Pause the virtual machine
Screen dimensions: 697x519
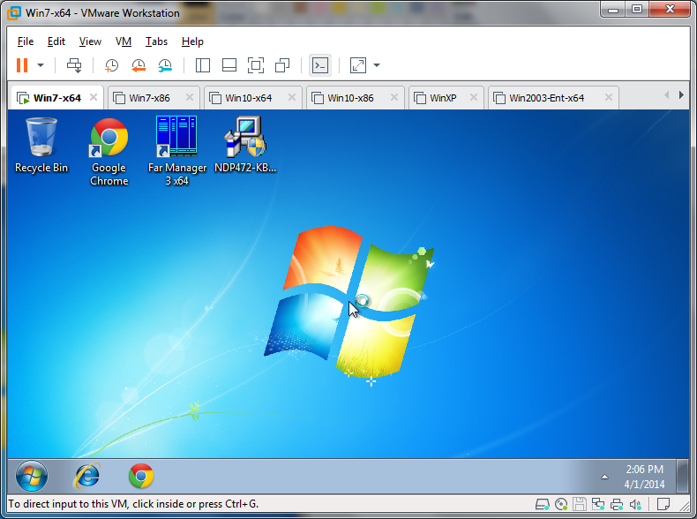pos(22,65)
